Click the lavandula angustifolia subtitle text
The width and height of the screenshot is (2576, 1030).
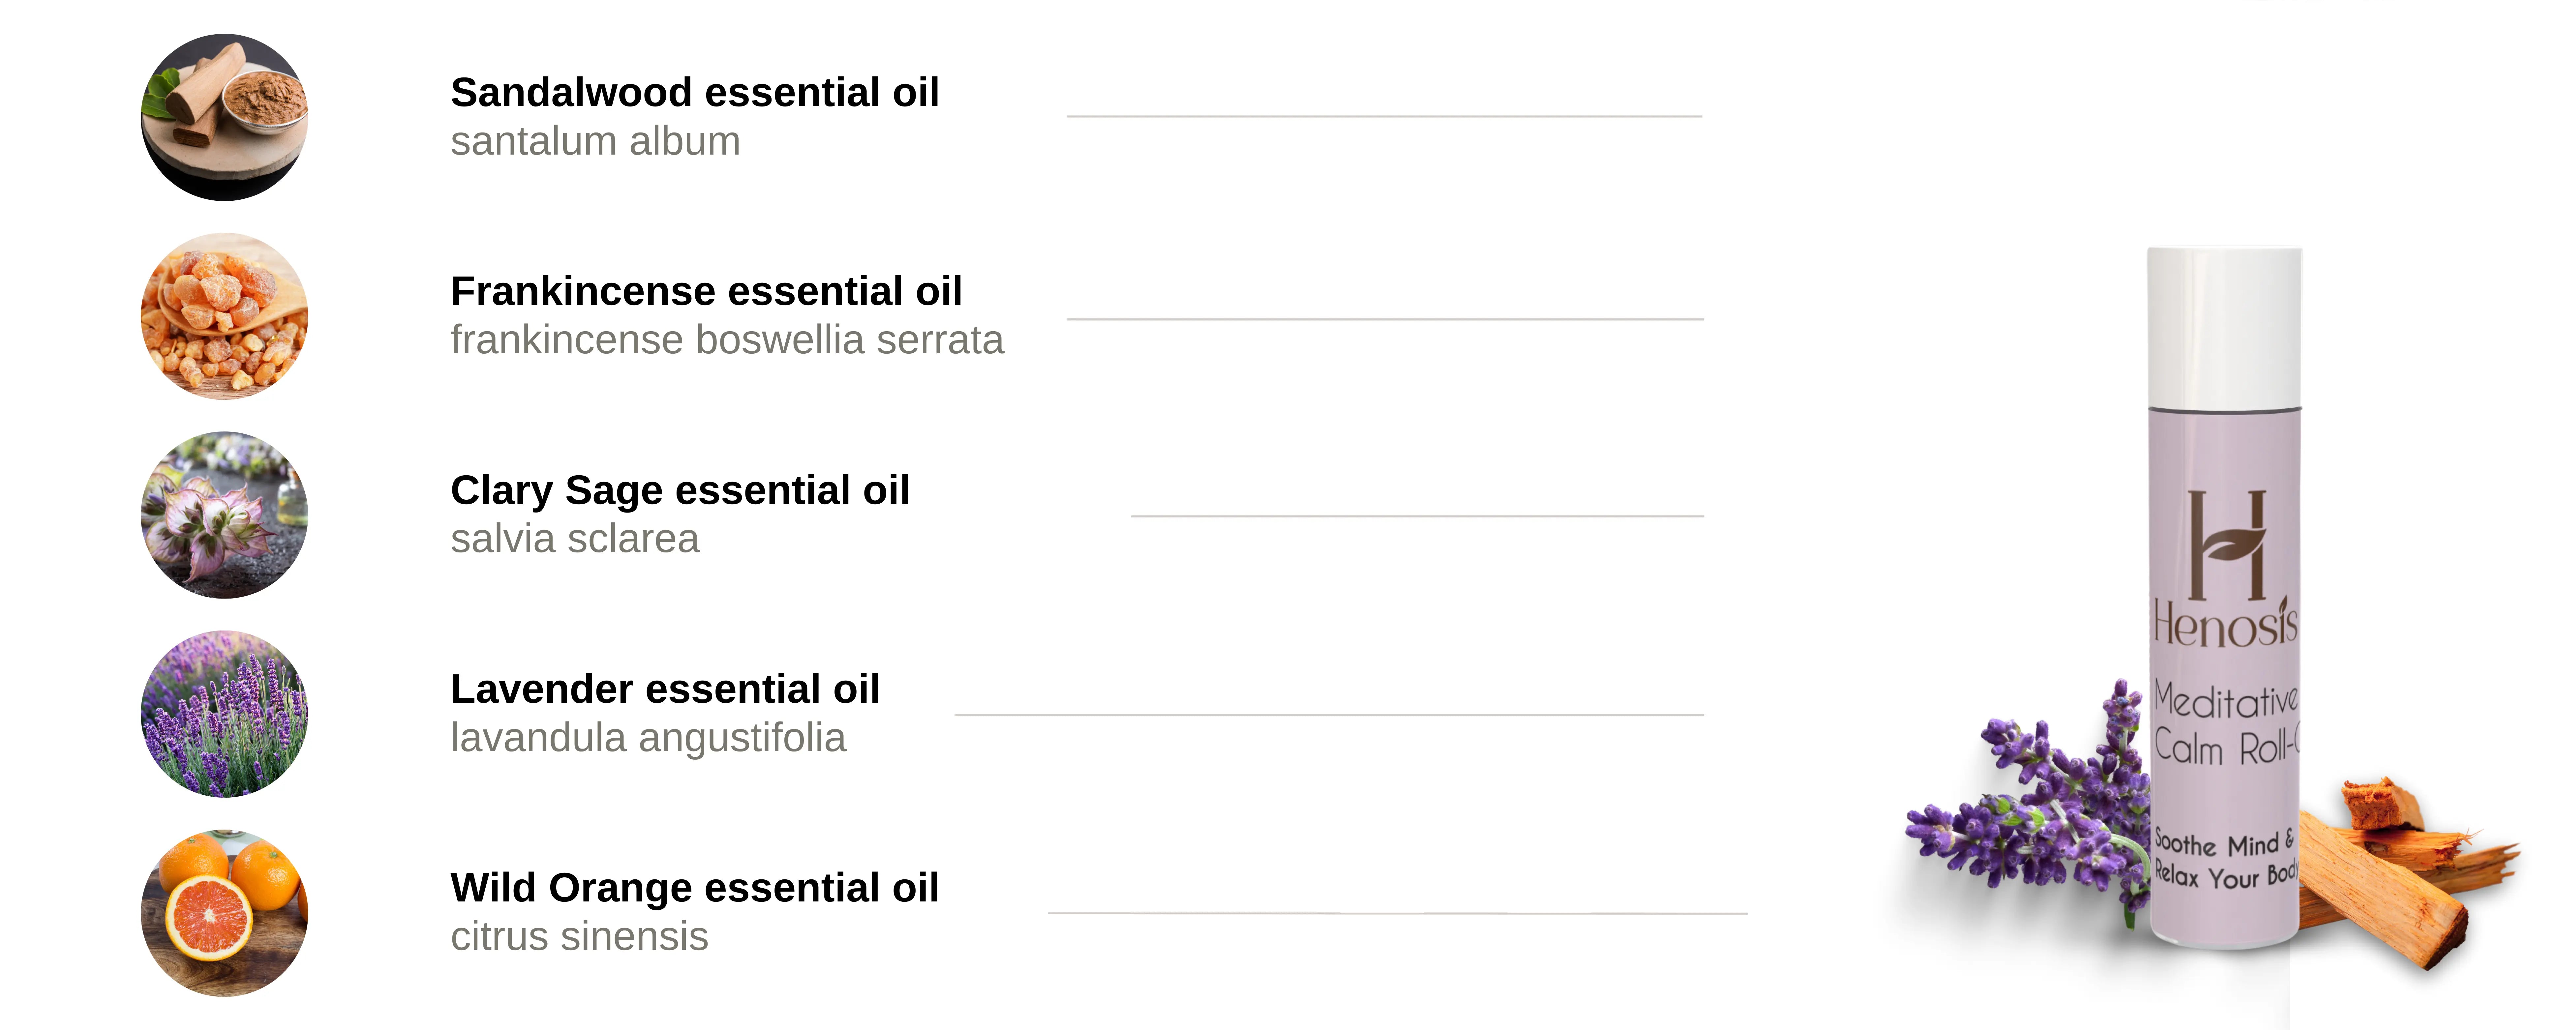pos(648,738)
